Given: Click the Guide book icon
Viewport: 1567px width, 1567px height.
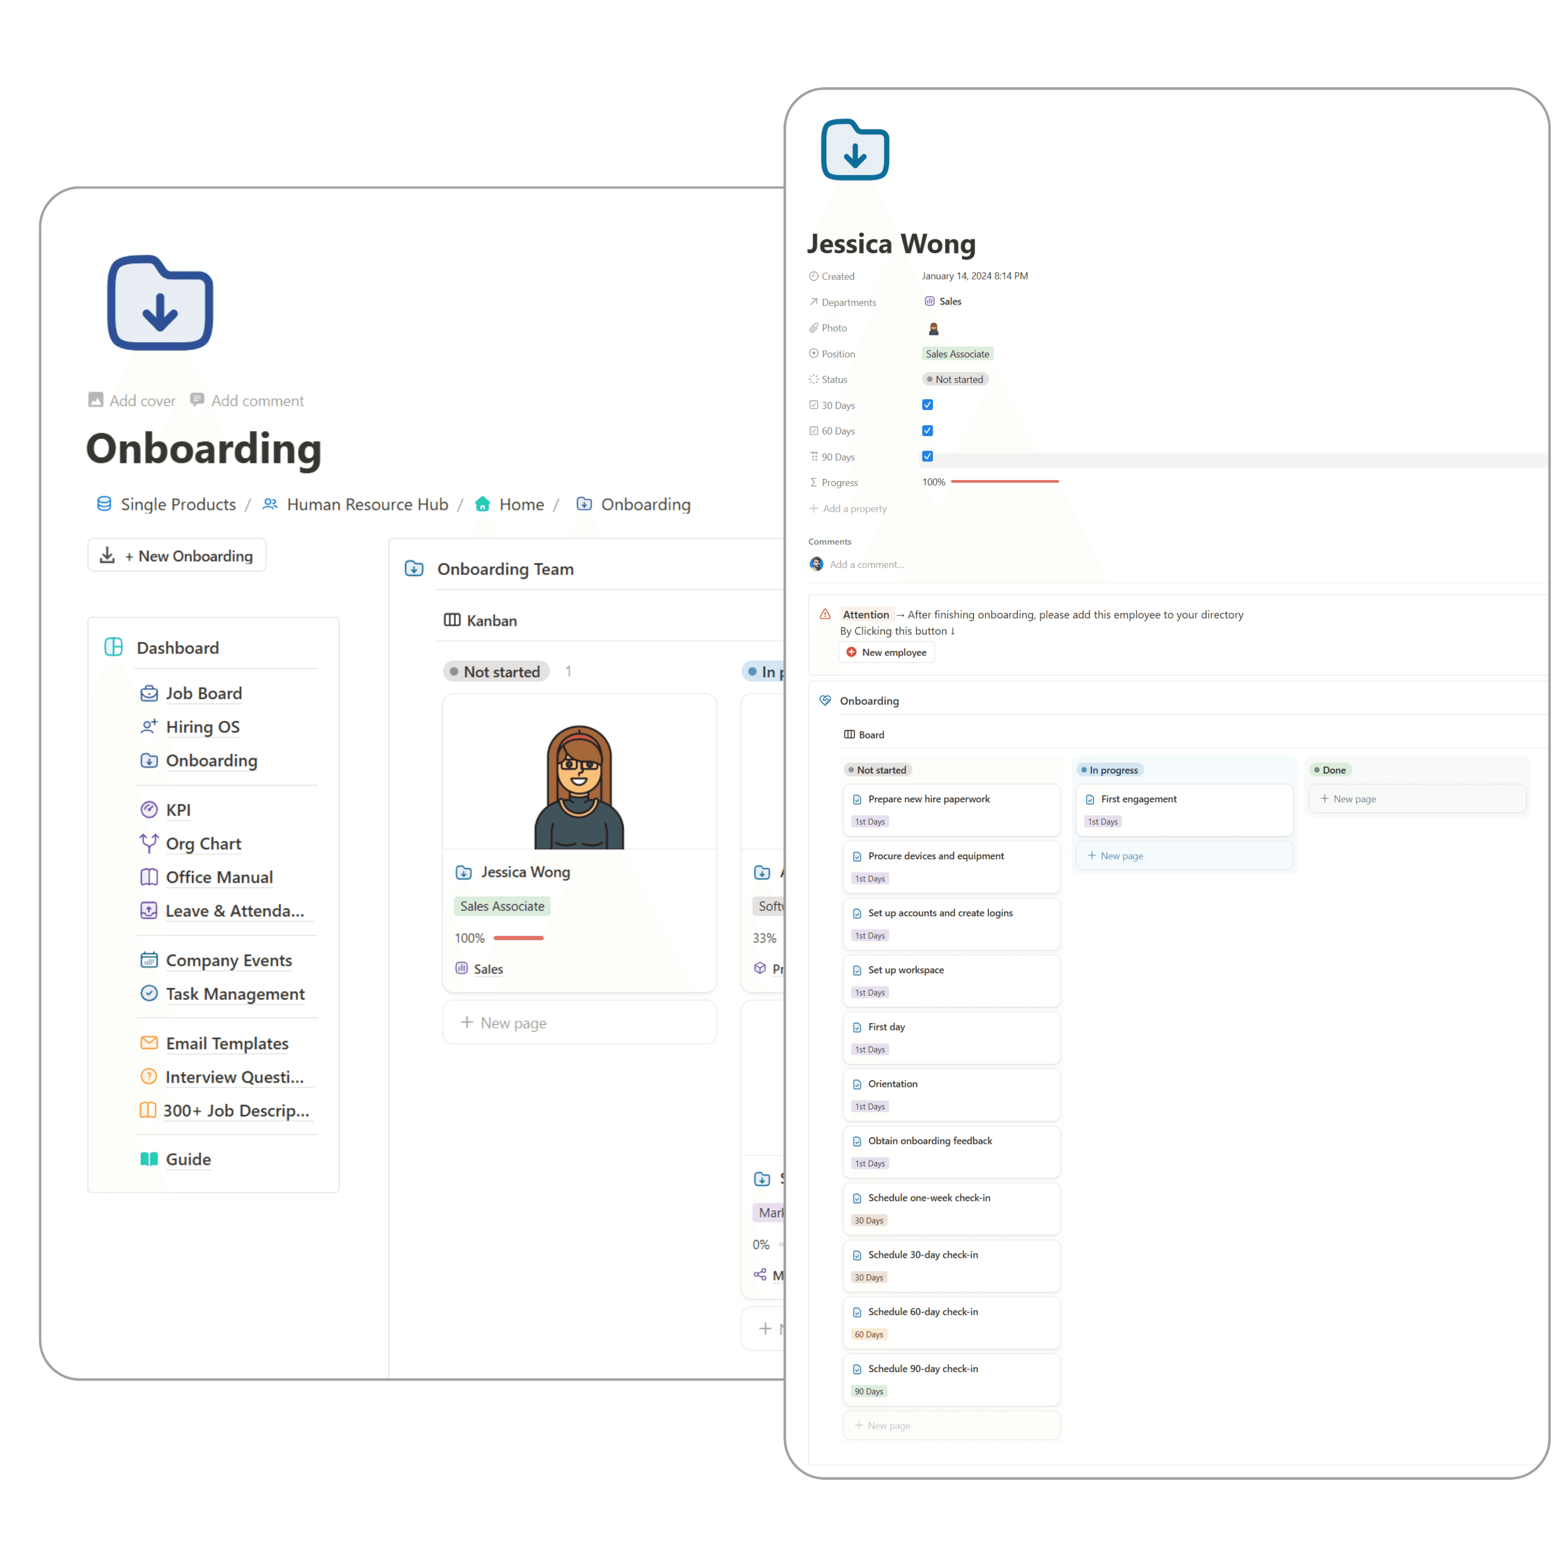Looking at the screenshot, I should coord(149,1159).
